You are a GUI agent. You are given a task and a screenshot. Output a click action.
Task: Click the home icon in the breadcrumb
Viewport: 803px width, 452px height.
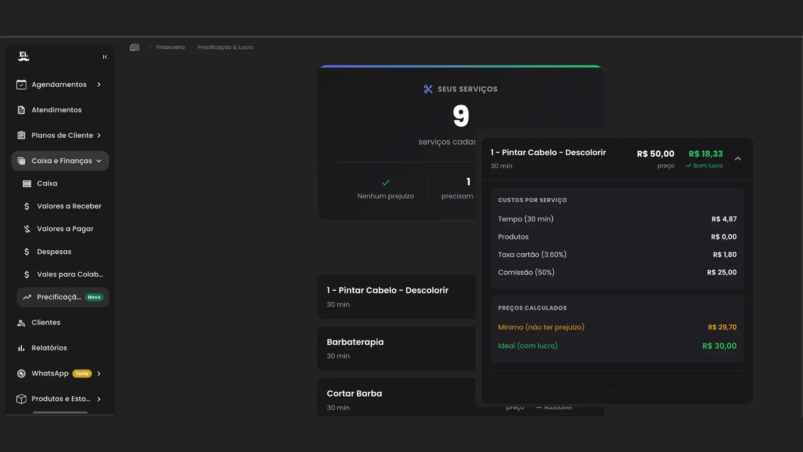point(134,47)
